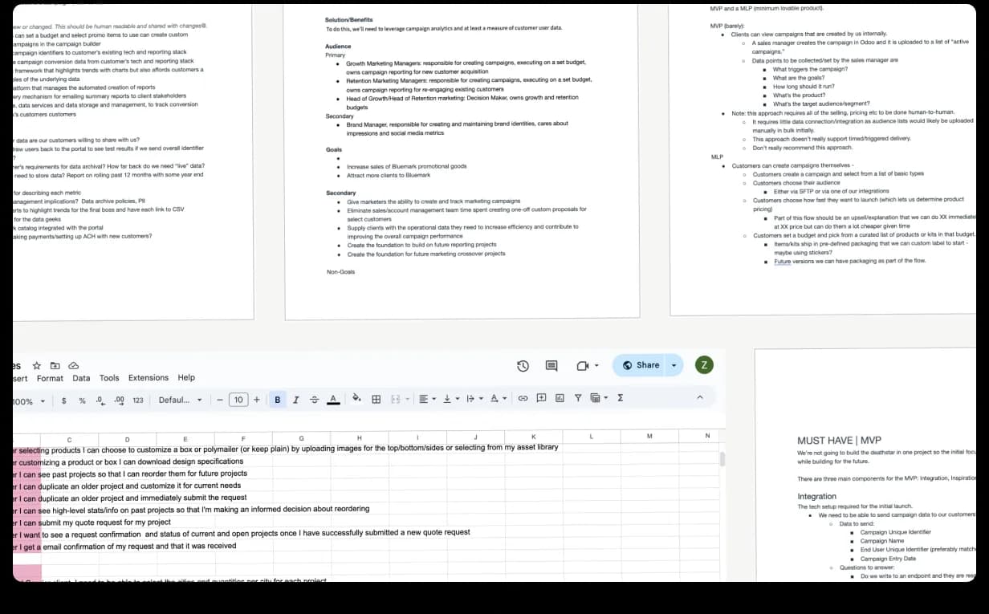Click 'Campaign Unique Identifier' bullet

(x=896, y=532)
